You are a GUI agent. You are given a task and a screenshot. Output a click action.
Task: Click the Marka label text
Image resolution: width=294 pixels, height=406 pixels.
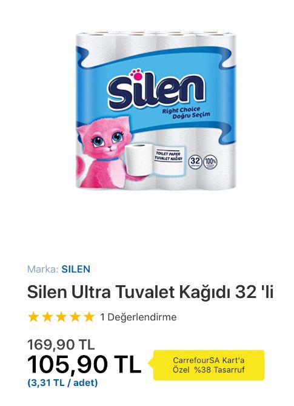(x=42, y=269)
